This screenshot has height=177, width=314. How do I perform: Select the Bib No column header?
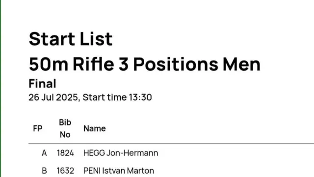click(65, 128)
